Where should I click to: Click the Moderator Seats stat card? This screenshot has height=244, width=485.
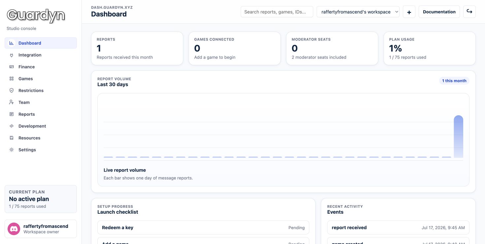[x=332, y=48]
